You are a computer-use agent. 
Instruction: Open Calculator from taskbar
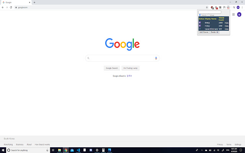click(103, 150)
